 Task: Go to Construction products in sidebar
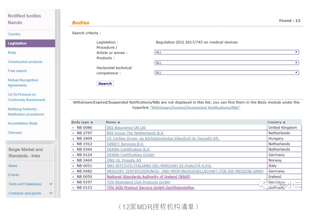25,62
